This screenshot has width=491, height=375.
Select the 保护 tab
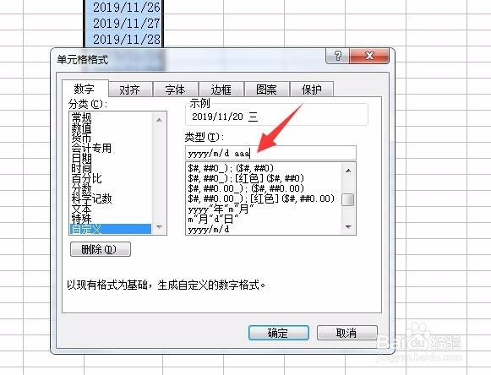(312, 90)
